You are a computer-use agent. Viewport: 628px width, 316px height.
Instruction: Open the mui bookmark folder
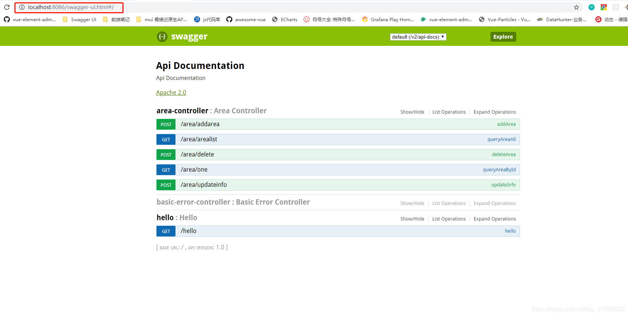coord(162,19)
